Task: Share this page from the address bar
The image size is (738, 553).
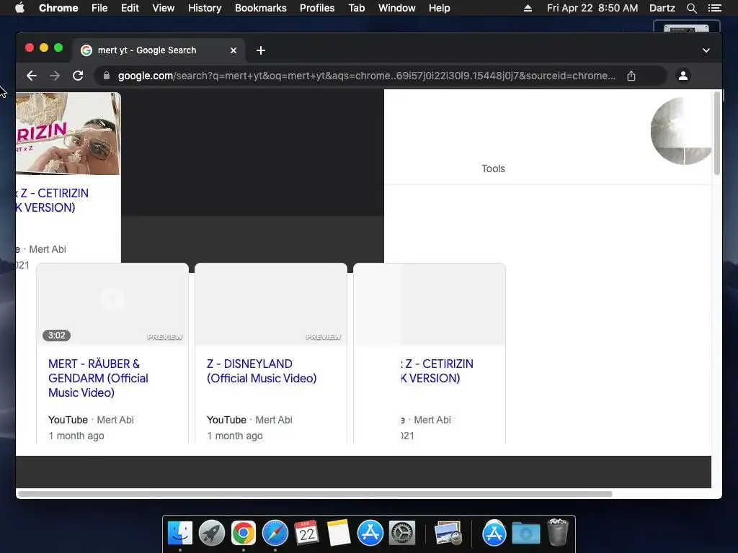Action: coord(631,76)
